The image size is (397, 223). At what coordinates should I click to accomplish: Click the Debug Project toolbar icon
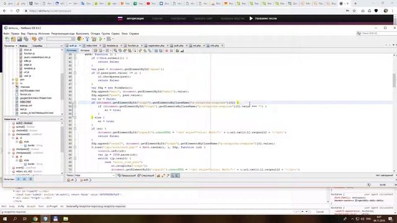tap(109, 39)
